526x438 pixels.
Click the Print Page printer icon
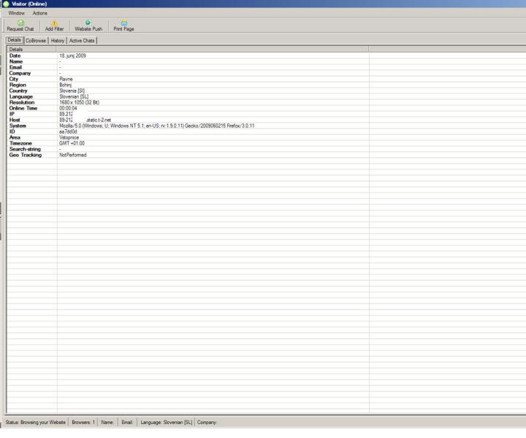tap(123, 23)
